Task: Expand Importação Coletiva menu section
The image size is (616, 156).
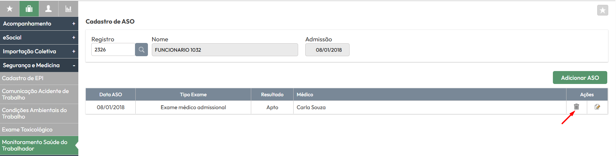Action: pyautogui.click(x=39, y=51)
